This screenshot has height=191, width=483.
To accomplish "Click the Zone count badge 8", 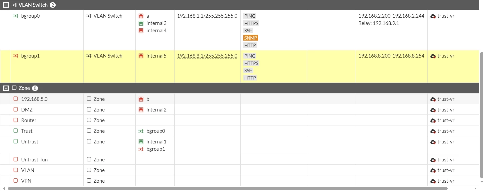I will [35, 88].
